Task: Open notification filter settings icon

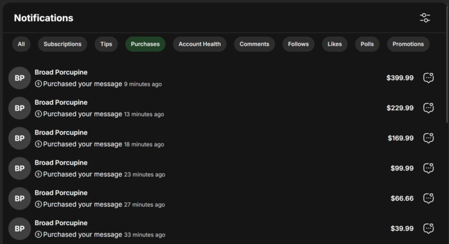Action: [425, 17]
